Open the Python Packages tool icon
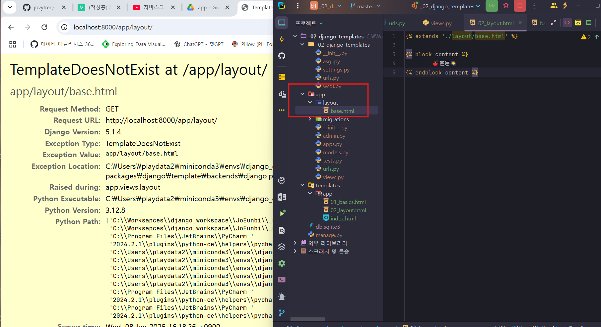 point(282,180)
